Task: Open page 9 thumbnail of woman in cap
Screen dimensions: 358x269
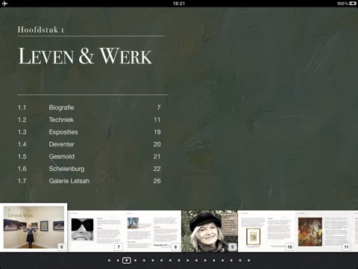Action: tap(210, 231)
